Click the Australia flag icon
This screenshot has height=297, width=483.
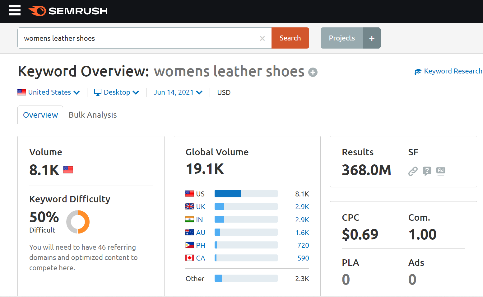tap(189, 232)
